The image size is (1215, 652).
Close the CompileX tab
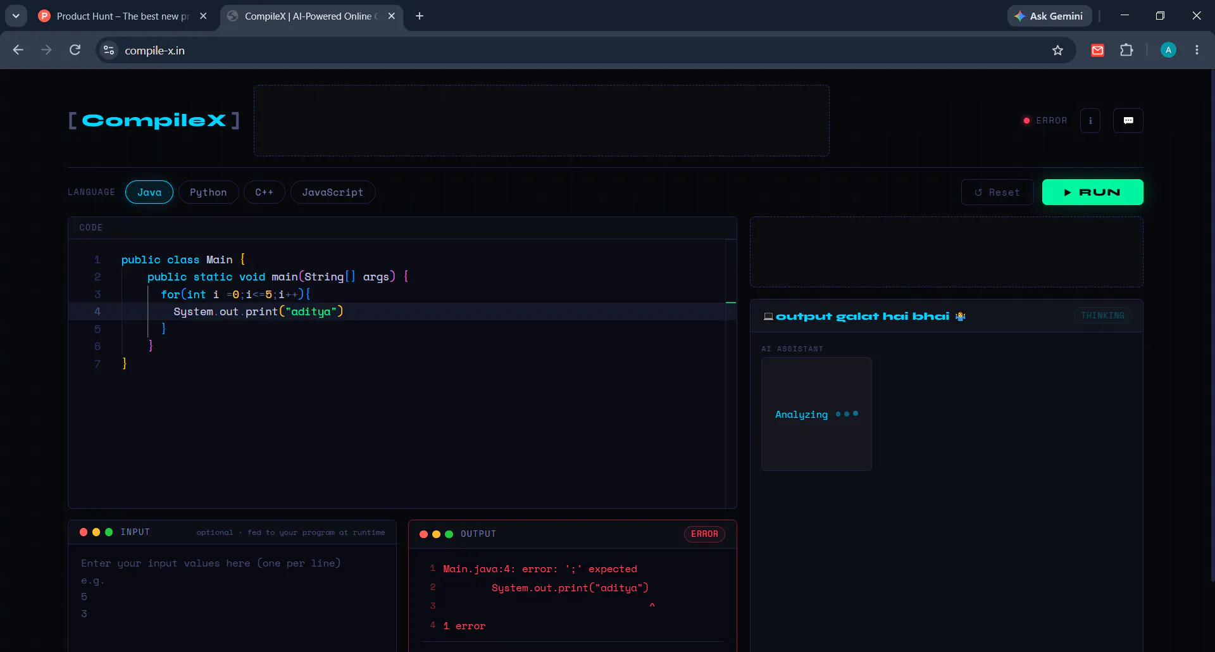(x=392, y=16)
